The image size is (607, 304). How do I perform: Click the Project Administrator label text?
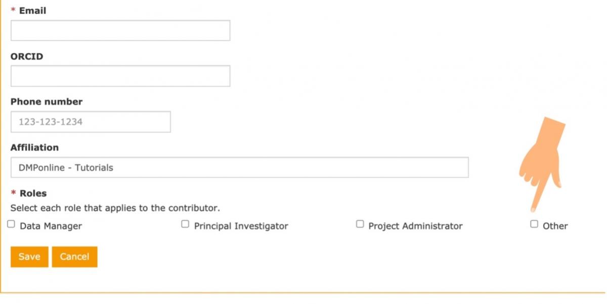pos(415,226)
